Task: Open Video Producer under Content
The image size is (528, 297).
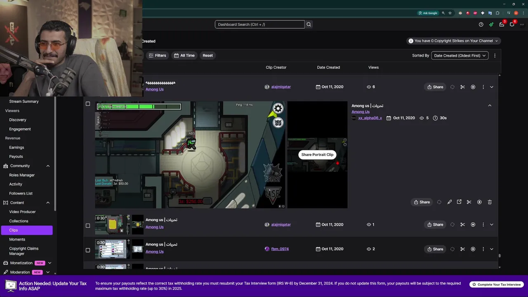Action: point(22,212)
